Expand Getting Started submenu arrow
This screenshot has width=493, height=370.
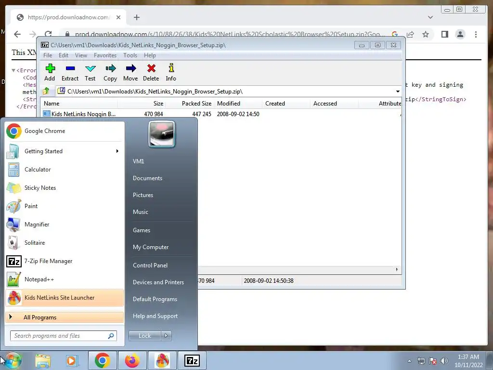[x=117, y=151]
